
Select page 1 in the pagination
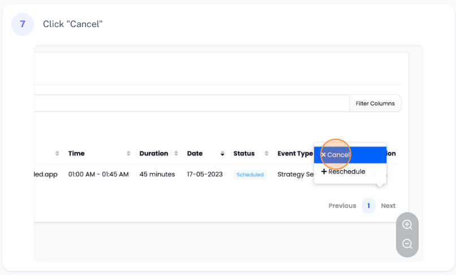(368, 206)
